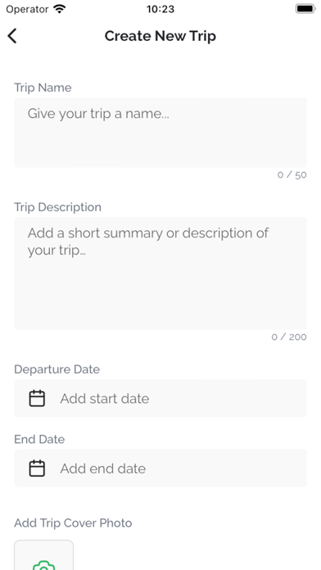This screenshot has width=321, height=570.
Task: Click the Departure Date calendar icon
Action: [37, 398]
